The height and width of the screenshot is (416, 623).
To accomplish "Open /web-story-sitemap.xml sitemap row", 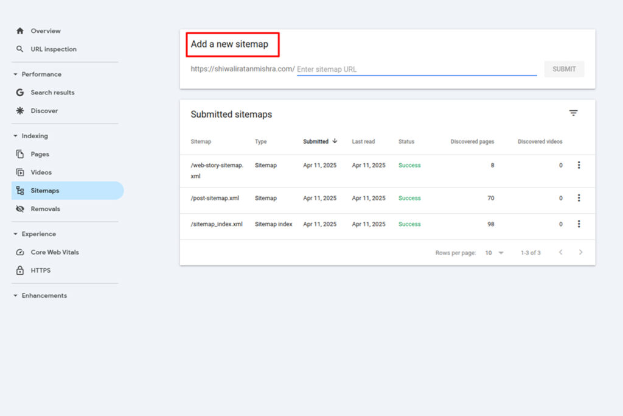I will (x=388, y=171).
